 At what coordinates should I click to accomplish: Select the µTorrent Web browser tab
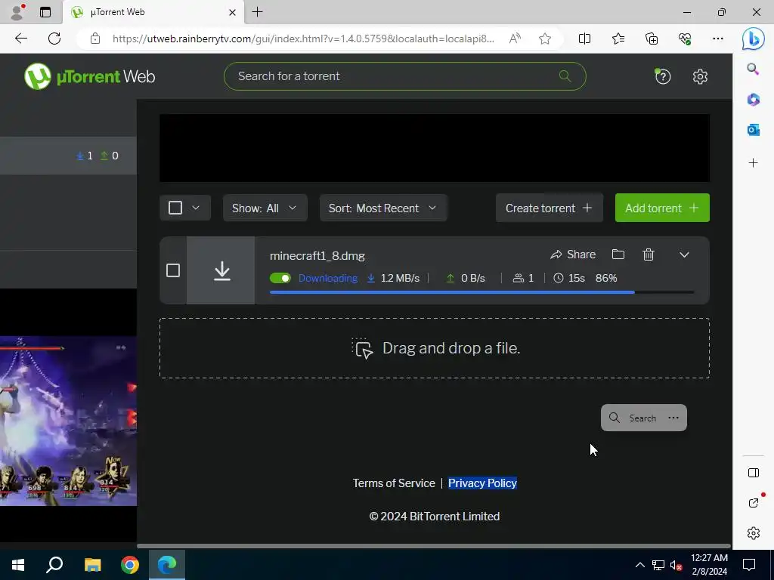coord(153,12)
